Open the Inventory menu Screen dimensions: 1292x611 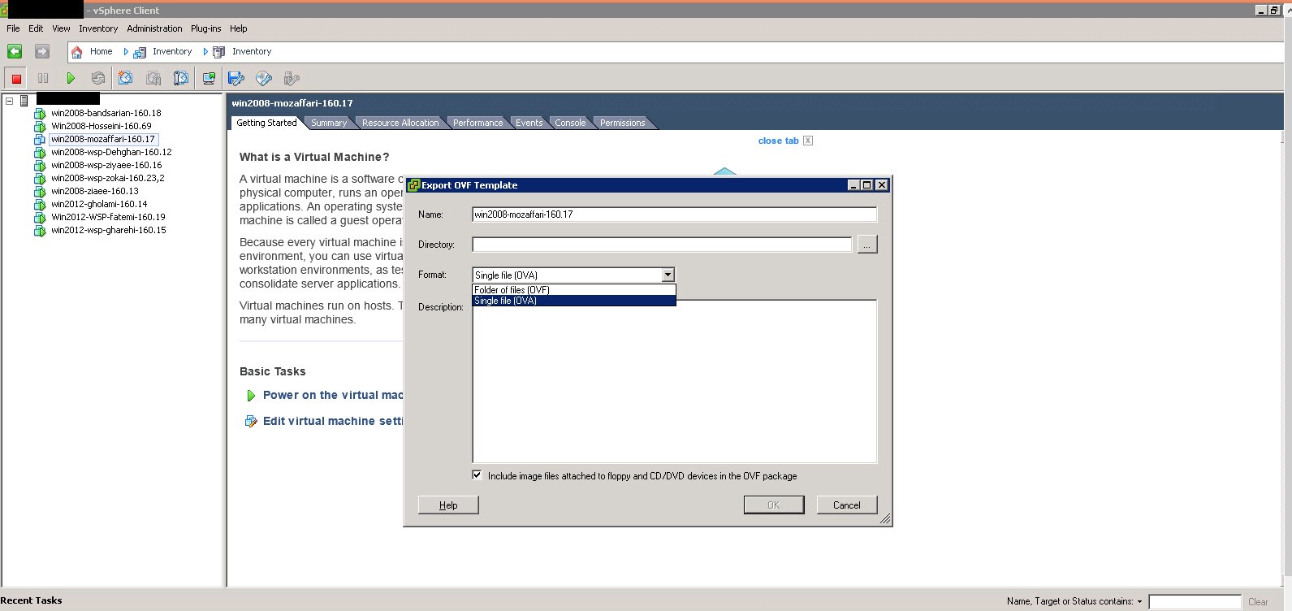[98, 28]
